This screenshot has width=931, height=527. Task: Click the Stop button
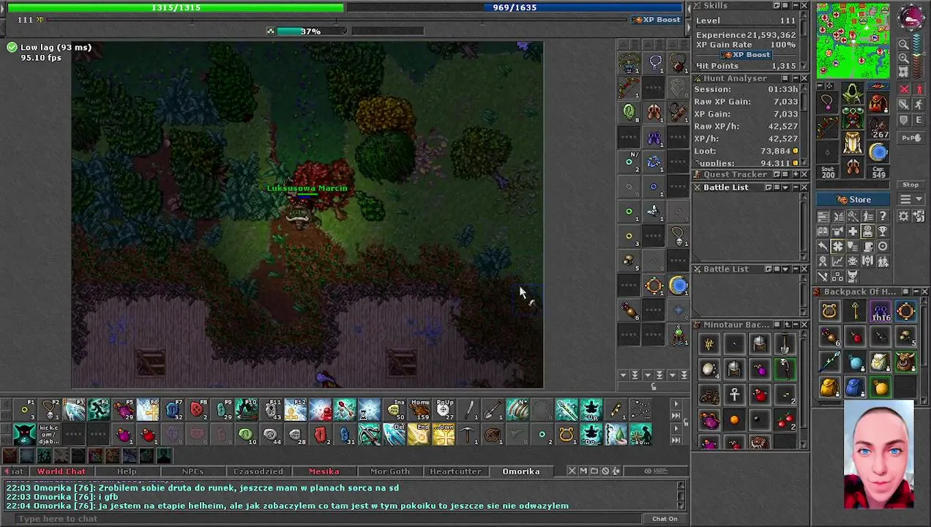click(911, 184)
